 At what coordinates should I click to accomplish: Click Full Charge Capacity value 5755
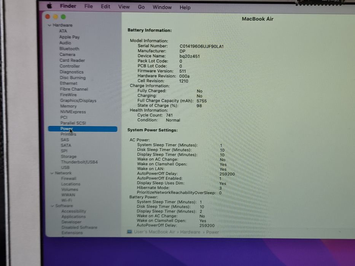pos(202,101)
